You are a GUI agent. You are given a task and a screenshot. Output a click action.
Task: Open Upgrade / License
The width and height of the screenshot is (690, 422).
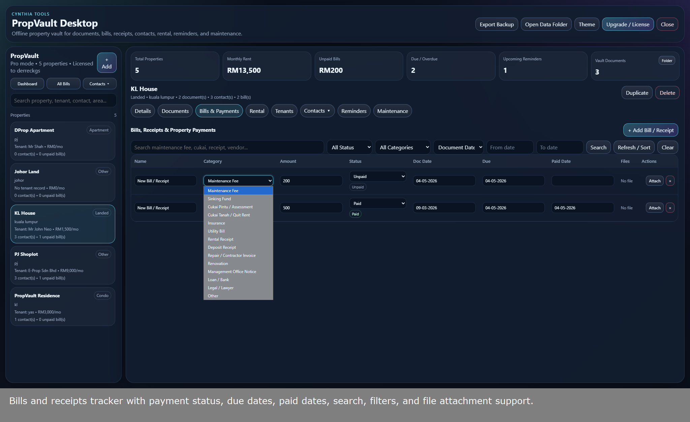(628, 24)
